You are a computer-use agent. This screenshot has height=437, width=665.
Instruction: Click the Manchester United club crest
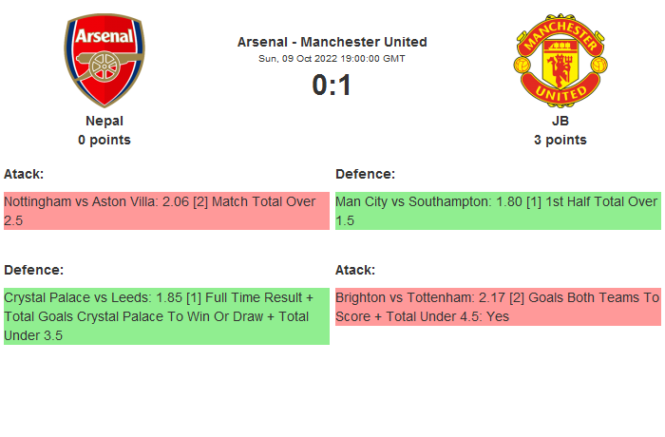tap(560, 59)
